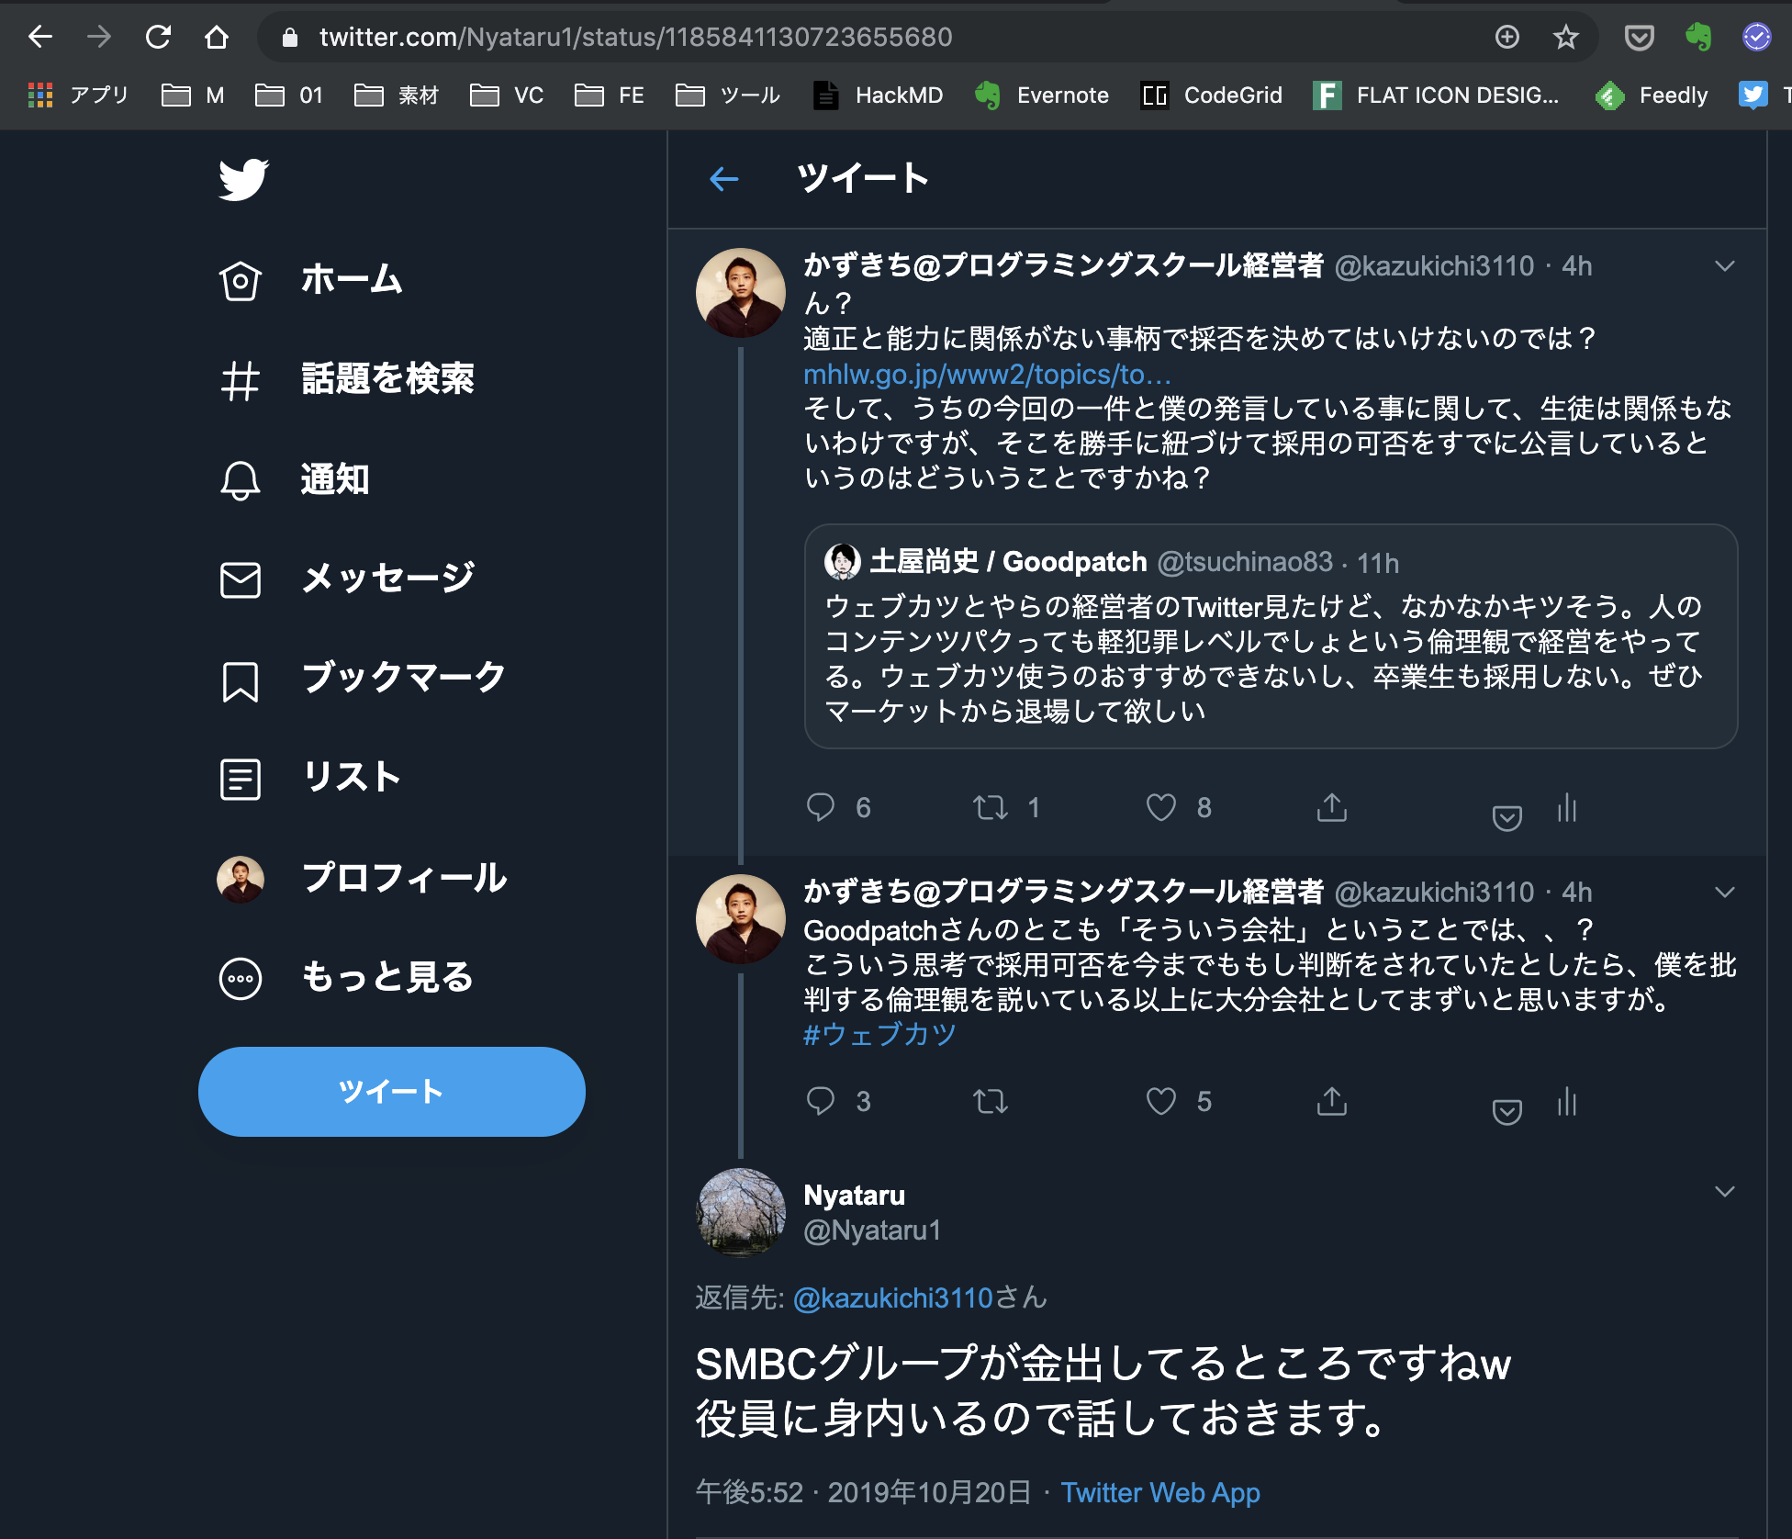Retweet kazukichi3110's second tweet

pyautogui.click(x=991, y=1102)
